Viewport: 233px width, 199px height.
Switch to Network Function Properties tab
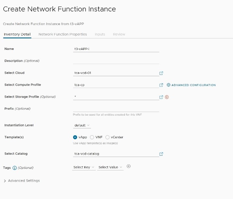[63, 34]
